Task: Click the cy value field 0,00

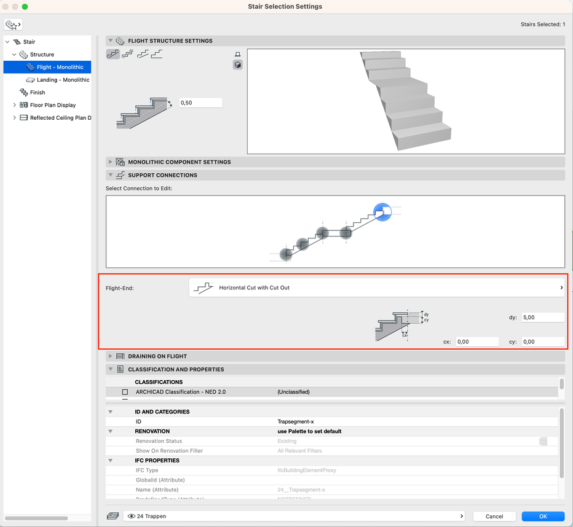Action: 543,342
